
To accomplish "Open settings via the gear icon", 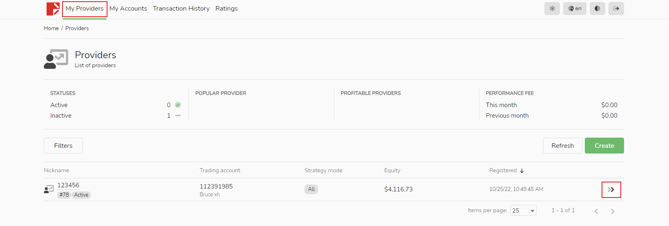I will 552,9.
